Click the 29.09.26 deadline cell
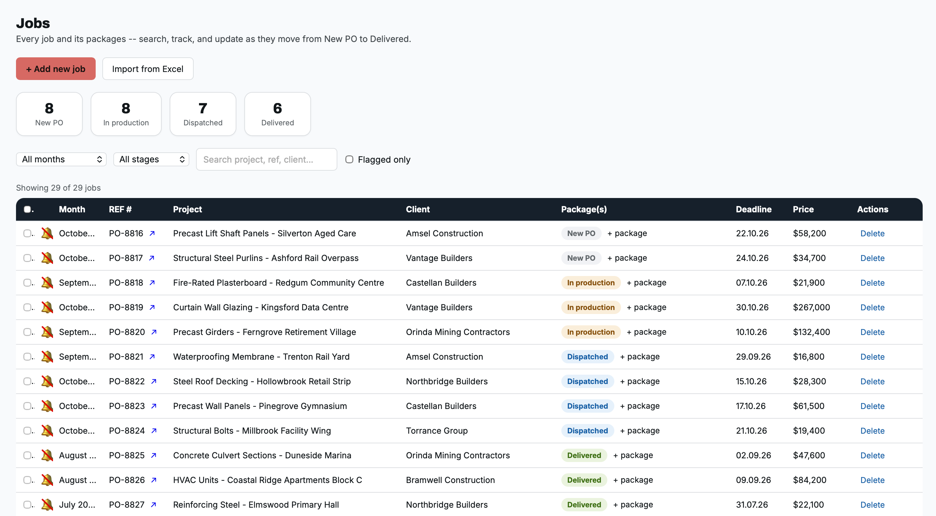The height and width of the screenshot is (516, 936). pyautogui.click(x=753, y=357)
